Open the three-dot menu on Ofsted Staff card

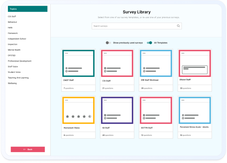pos(183,53)
